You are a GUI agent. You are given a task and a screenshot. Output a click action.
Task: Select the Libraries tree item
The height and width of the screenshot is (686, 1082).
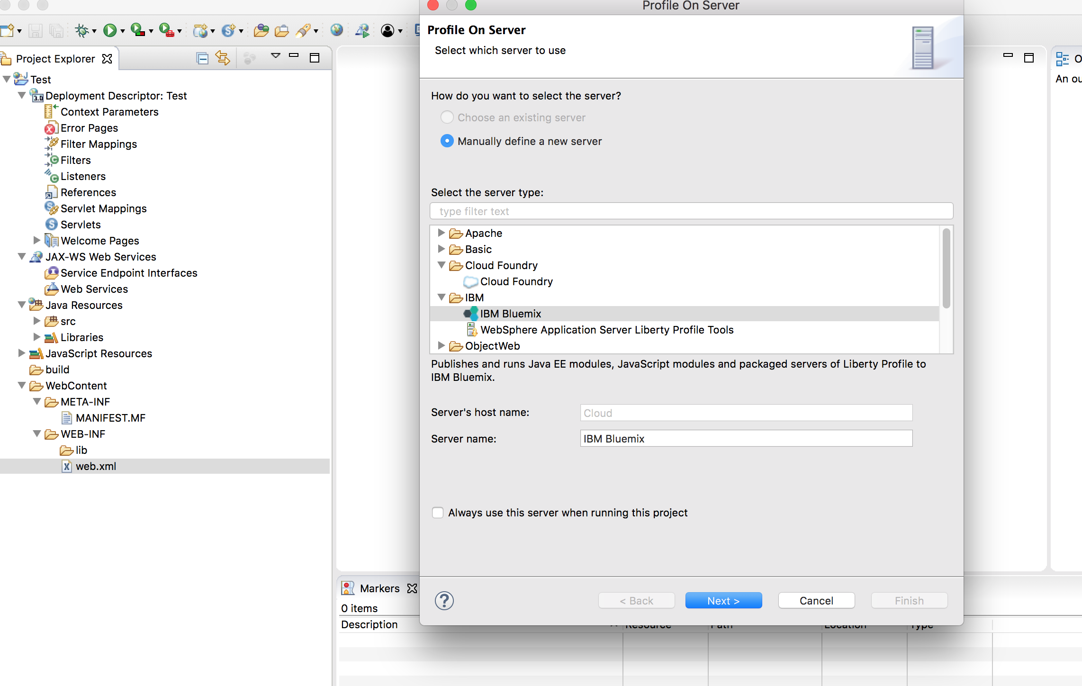coord(82,337)
